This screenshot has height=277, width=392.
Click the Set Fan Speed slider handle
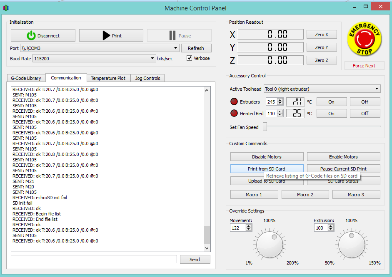(x=265, y=127)
